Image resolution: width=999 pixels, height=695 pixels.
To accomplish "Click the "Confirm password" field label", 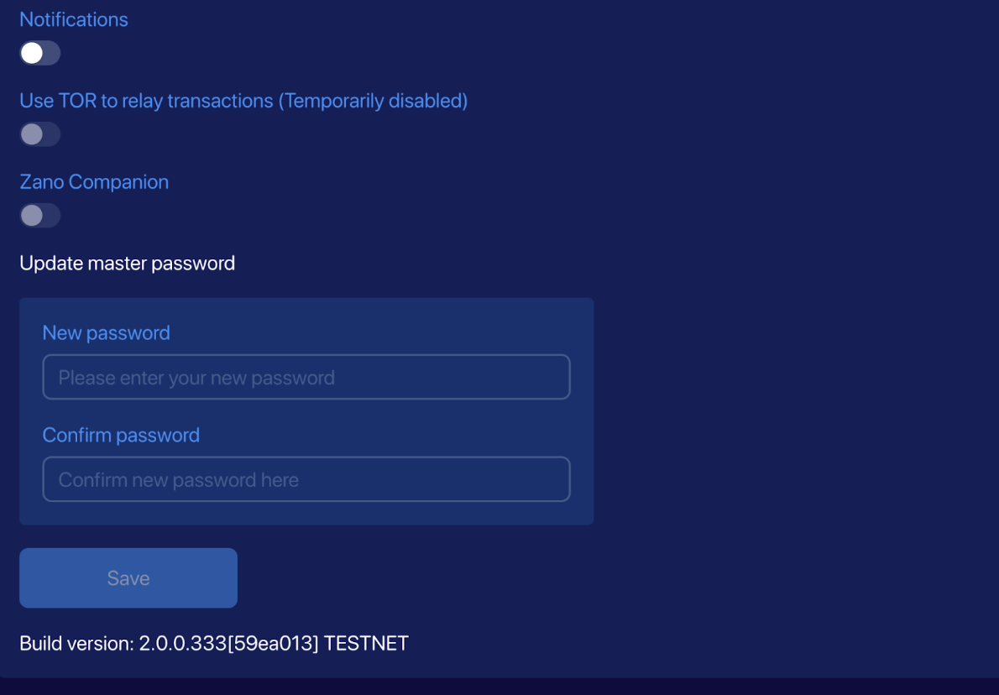I will pyautogui.click(x=121, y=436).
